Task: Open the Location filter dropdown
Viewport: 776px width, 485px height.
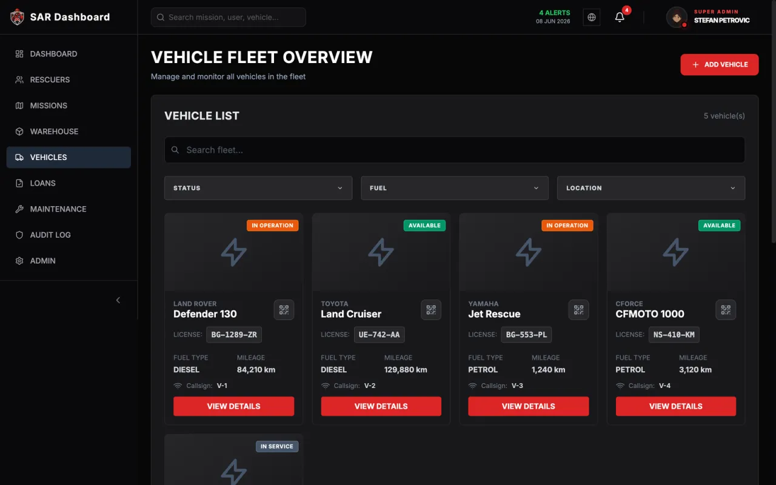Action: [x=651, y=188]
